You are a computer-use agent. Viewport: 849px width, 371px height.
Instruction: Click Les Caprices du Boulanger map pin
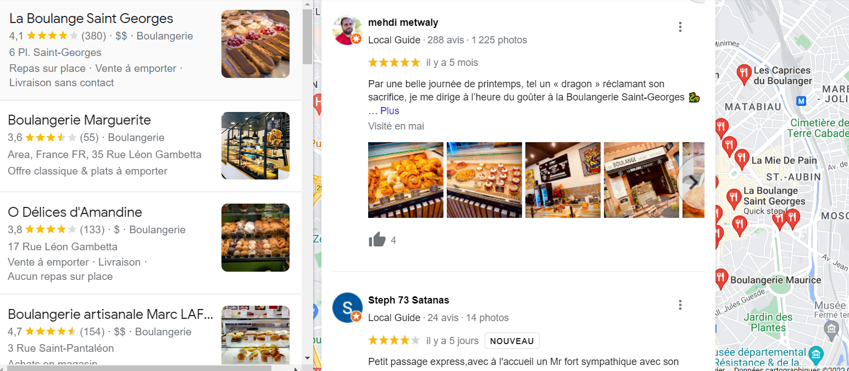click(x=744, y=74)
